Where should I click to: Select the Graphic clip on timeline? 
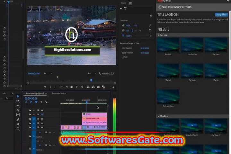pyautogui.click(x=94, y=114)
